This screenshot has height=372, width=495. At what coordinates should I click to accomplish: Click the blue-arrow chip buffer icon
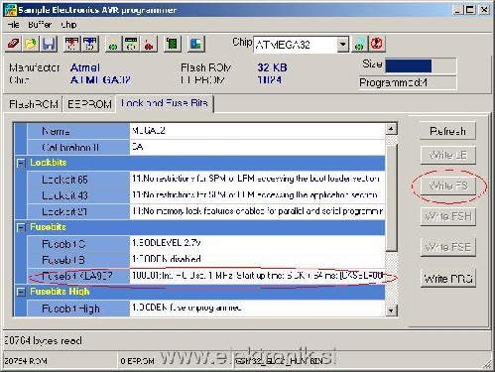(x=90, y=44)
